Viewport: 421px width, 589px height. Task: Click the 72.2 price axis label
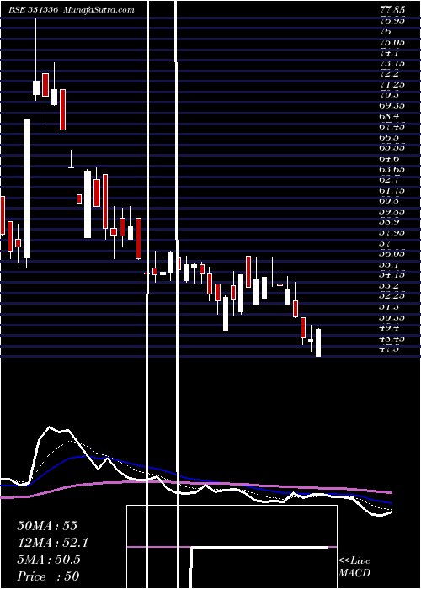(x=390, y=74)
